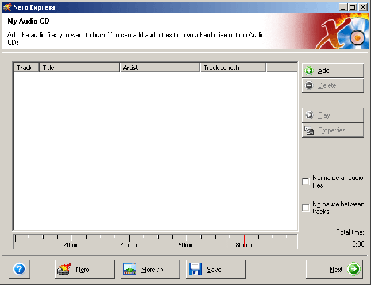Expand extra options with More >>
Screen dimensions: 371x285
coord(150,269)
